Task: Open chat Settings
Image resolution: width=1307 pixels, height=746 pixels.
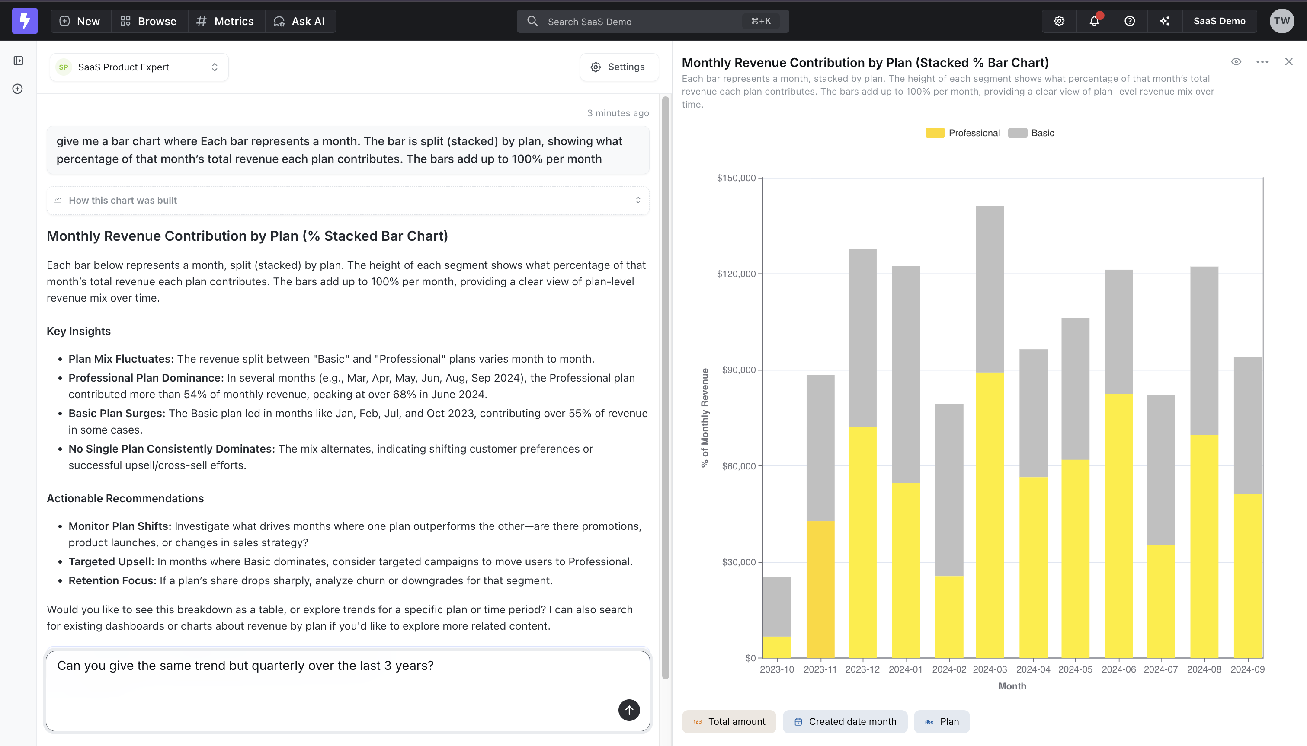Action: pyautogui.click(x=618, y=67)
